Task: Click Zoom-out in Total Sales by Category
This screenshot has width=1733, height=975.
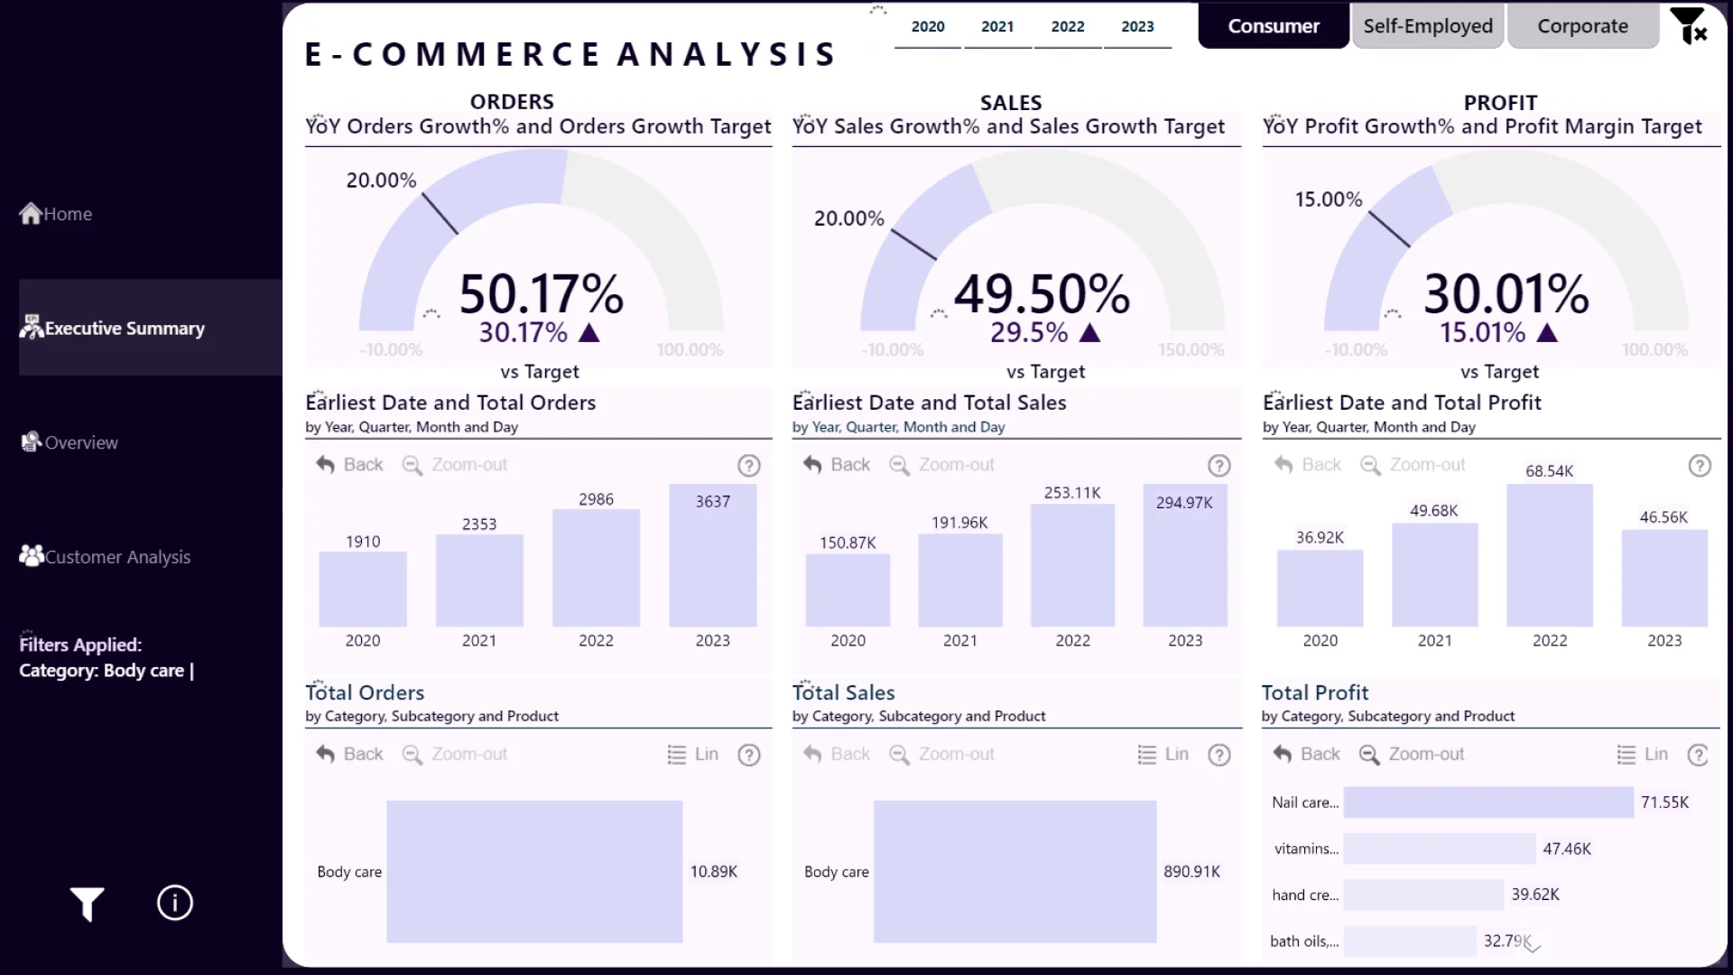Action: click(x=942, y=754)
